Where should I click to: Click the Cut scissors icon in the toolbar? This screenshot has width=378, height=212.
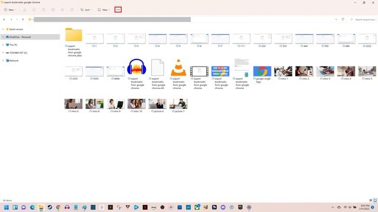(25, 10)
